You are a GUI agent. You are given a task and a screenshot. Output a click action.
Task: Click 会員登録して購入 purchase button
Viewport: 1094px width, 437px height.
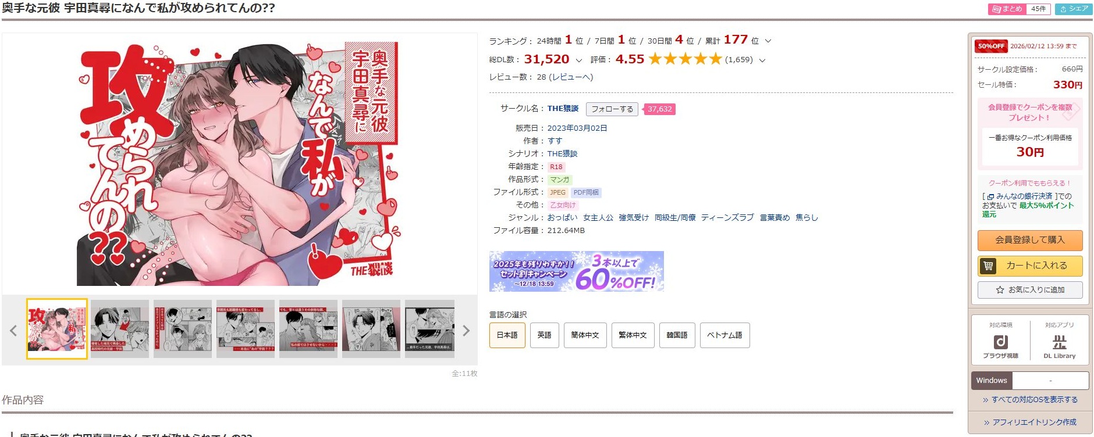coord(1029,240)
